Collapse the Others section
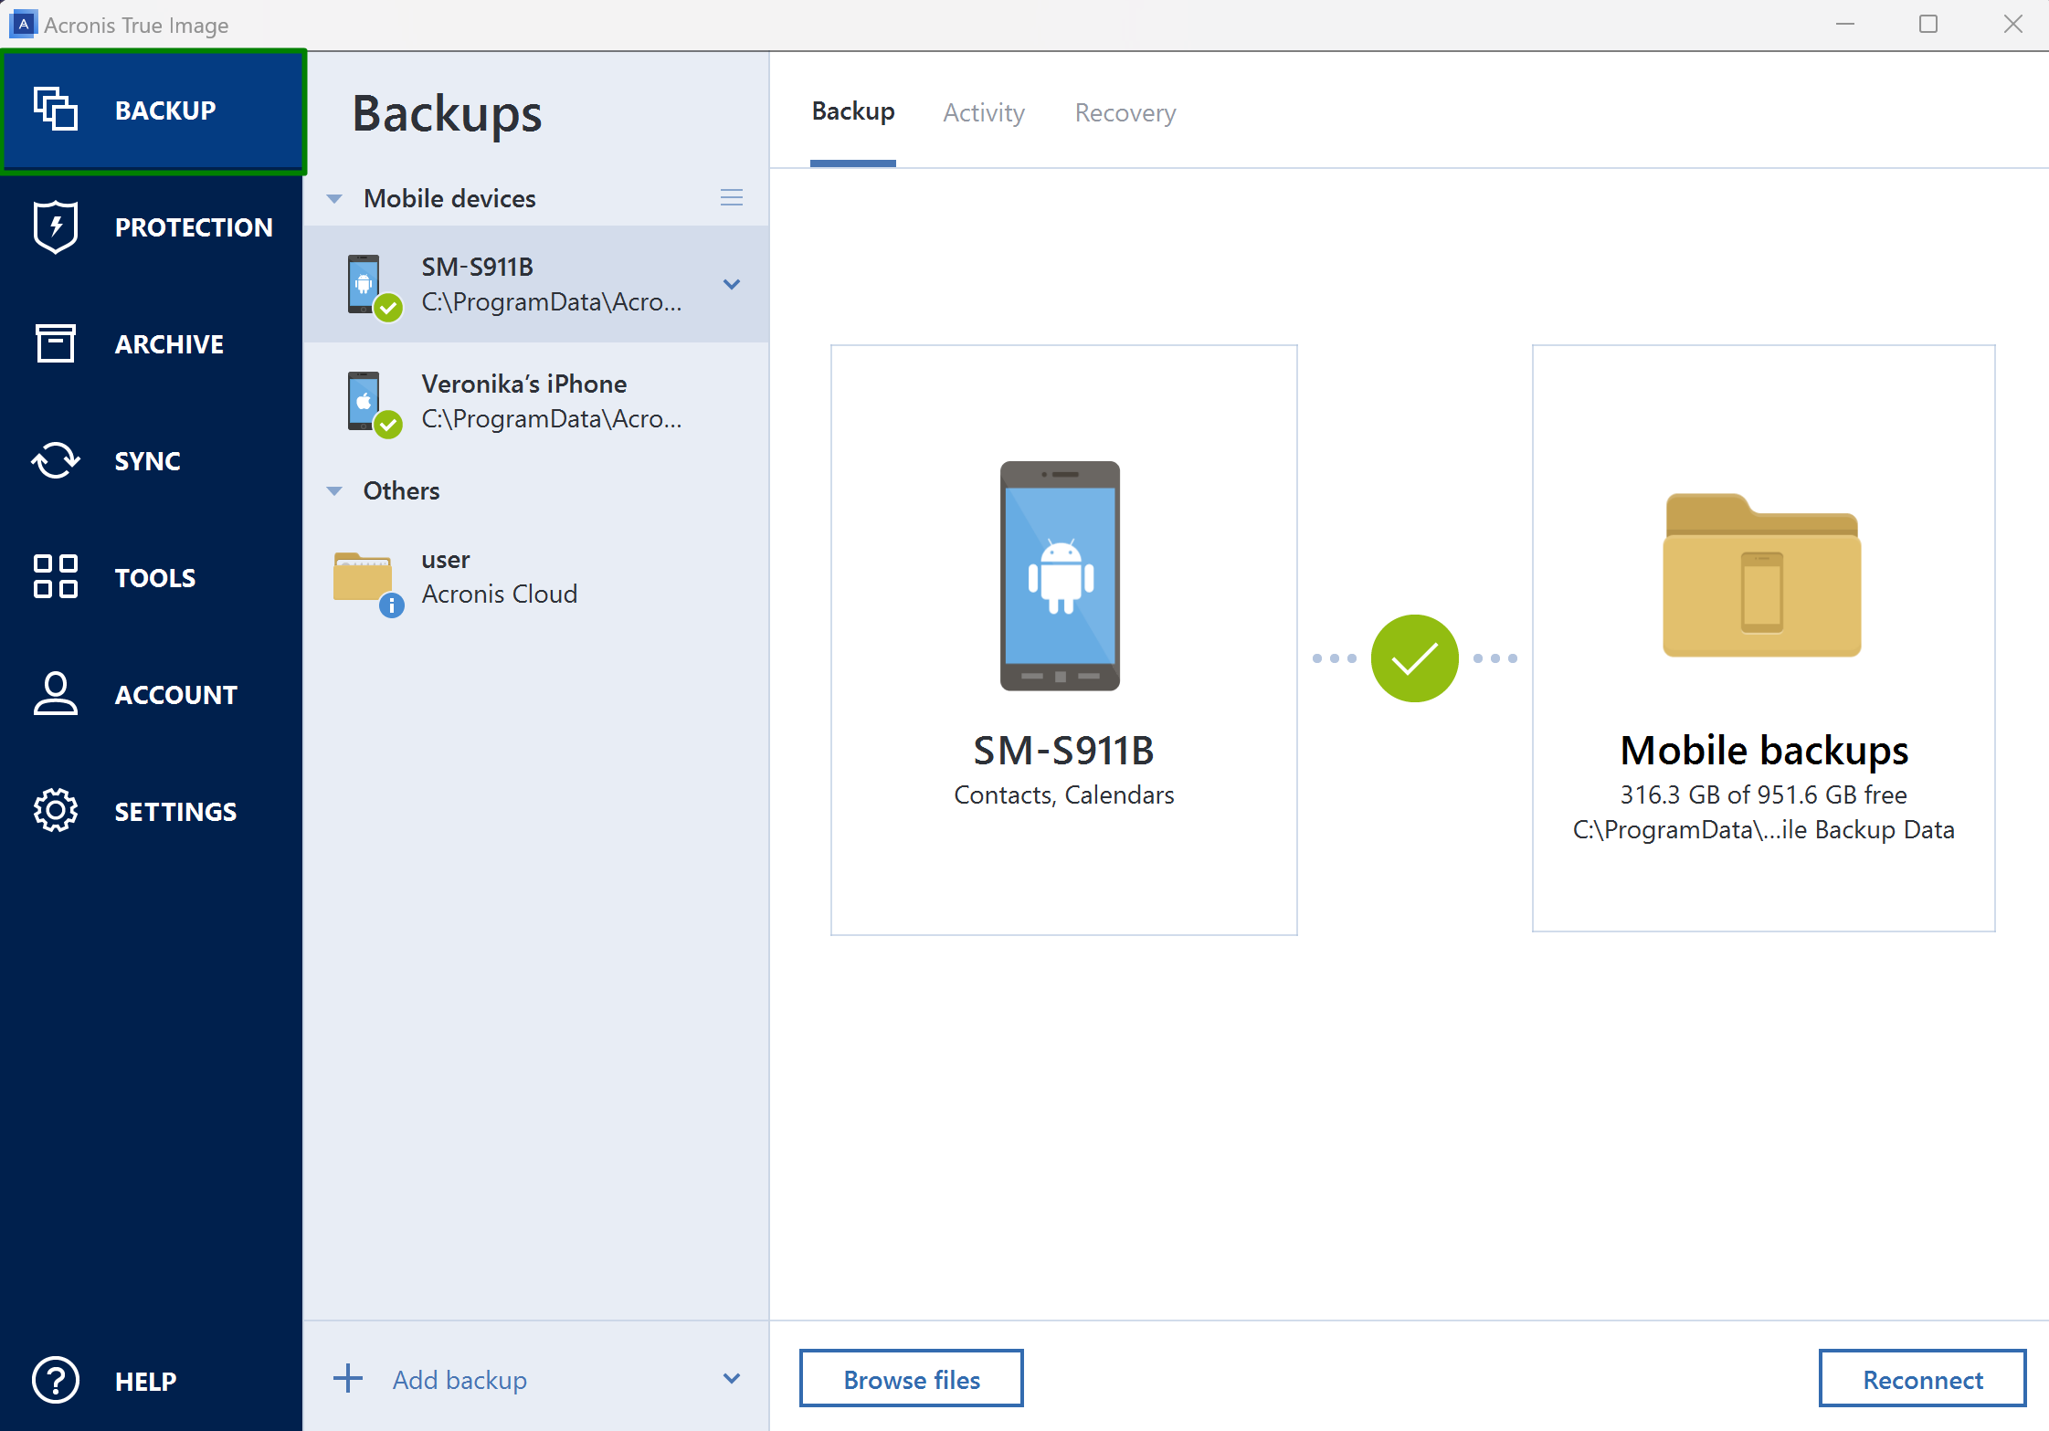2049x1431 pixels. pos(333,490)
